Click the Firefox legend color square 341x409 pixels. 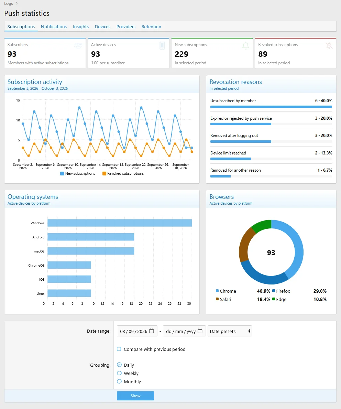coord(274,291)
